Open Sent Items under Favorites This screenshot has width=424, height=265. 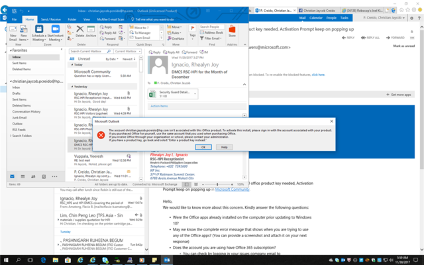(x=19, y=63)
